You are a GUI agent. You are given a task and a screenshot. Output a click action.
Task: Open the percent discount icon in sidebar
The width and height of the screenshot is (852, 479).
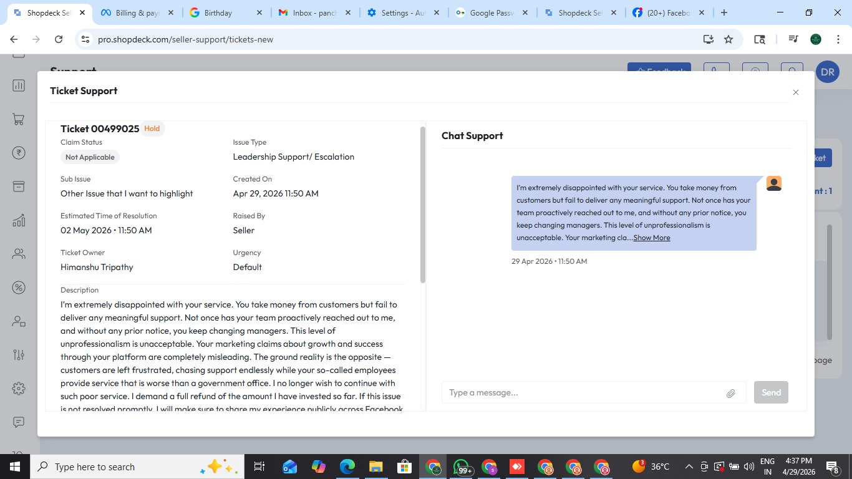click(19, 288)
